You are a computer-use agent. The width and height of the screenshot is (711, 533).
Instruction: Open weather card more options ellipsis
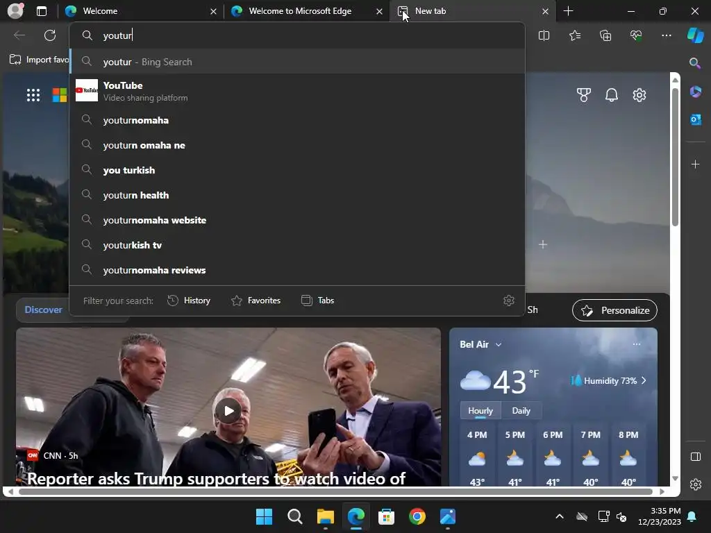637,344
